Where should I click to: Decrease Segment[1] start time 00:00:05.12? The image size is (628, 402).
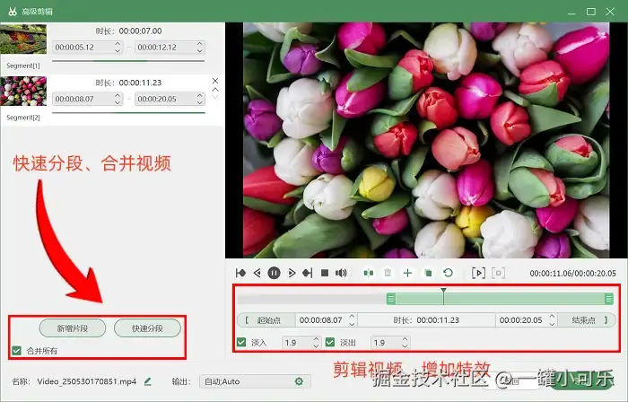[x=118, y=50]
